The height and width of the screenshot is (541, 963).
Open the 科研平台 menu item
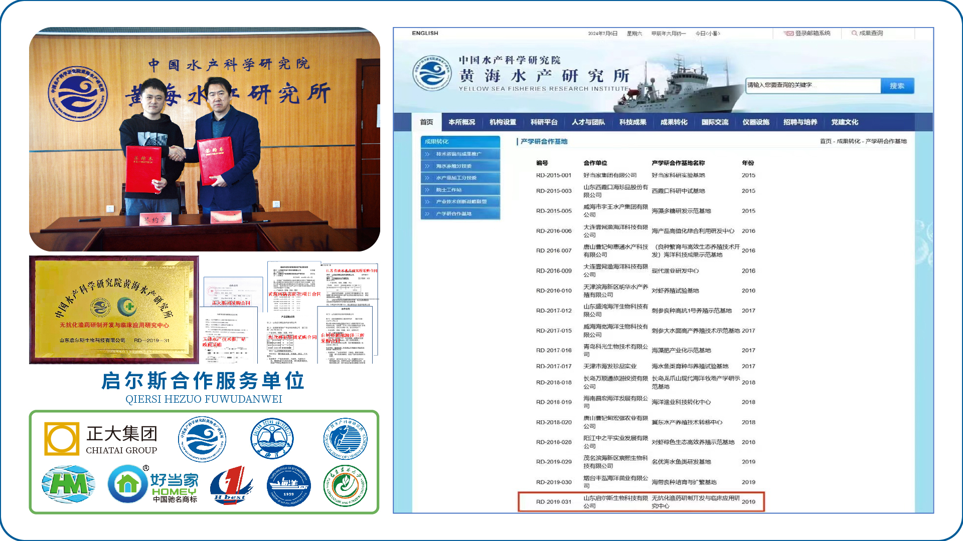pyautogui.click(x=544, y=122)
